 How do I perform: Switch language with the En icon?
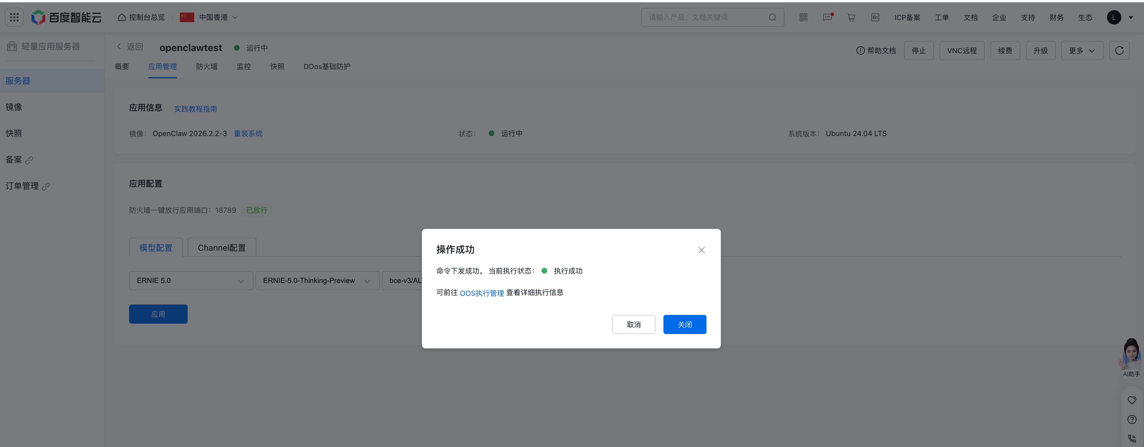coord(875,17)
